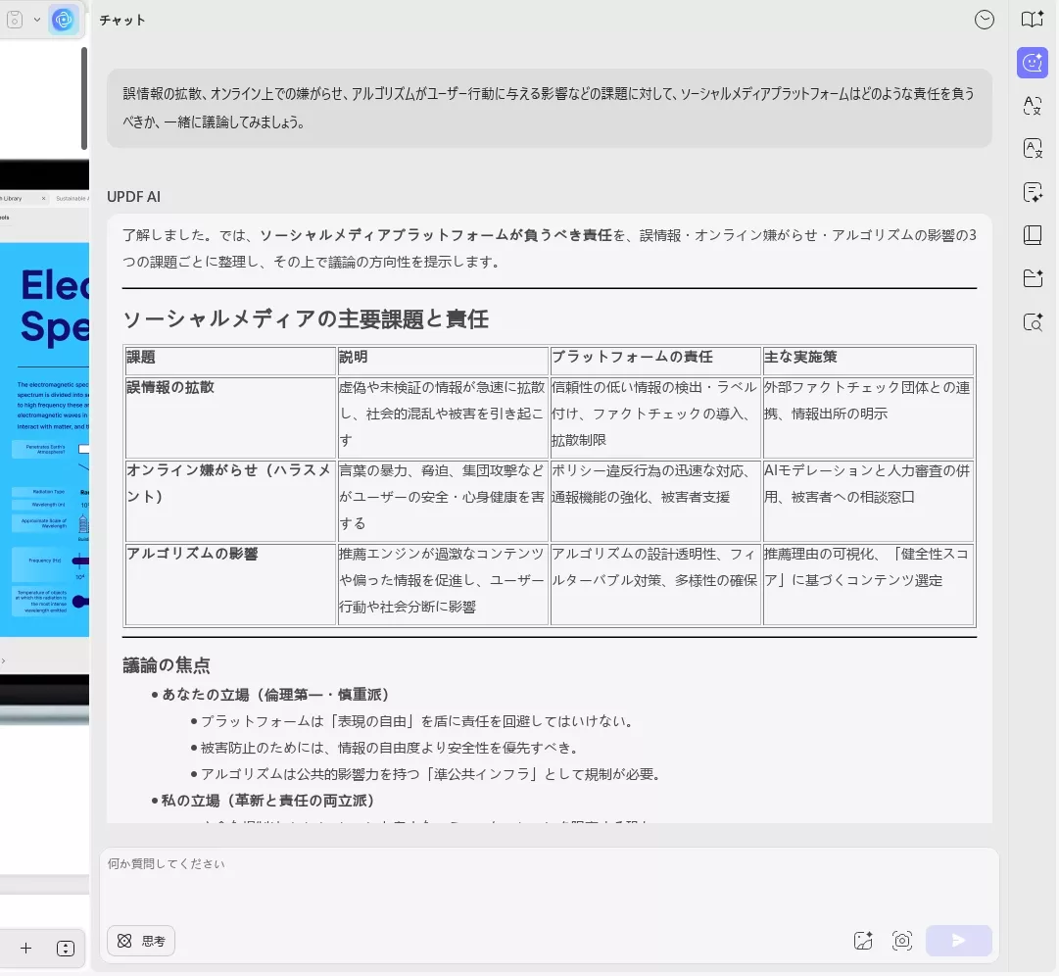Click the 議論の焦点 heading
1059x976 pixels.
(x=167, y=665)
